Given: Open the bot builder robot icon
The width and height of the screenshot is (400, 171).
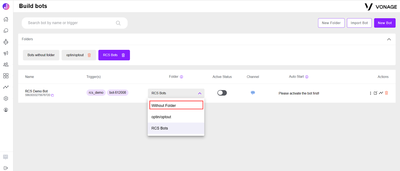Looking at the screenshot, I should [x=6, y=42].
